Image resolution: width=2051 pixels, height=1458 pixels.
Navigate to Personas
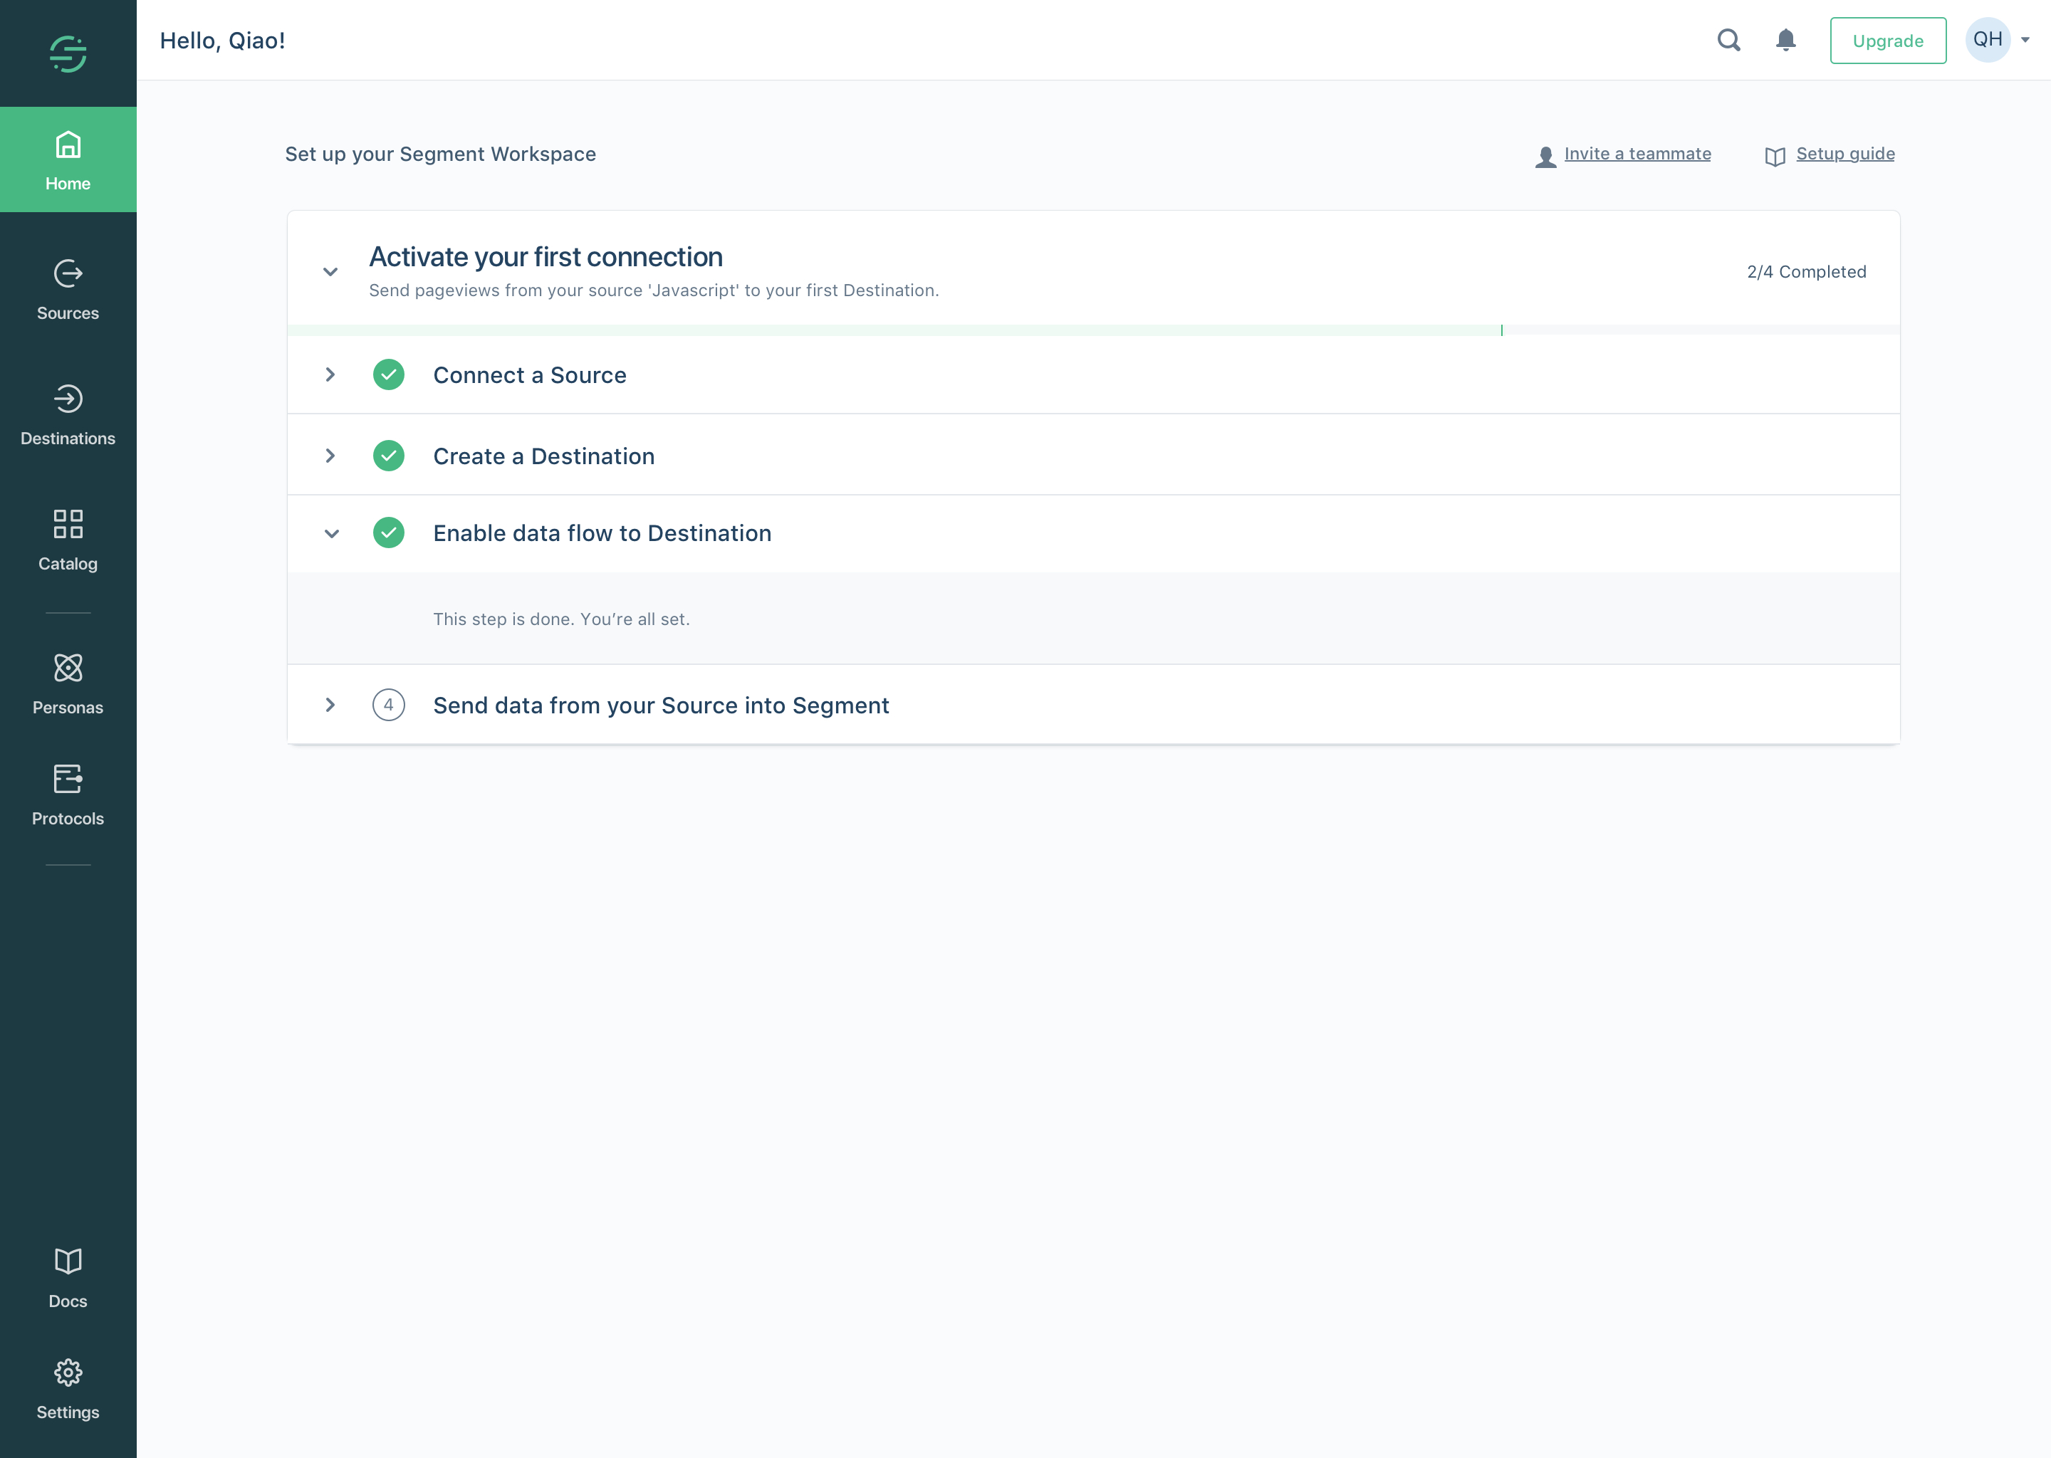coord(68,684)
